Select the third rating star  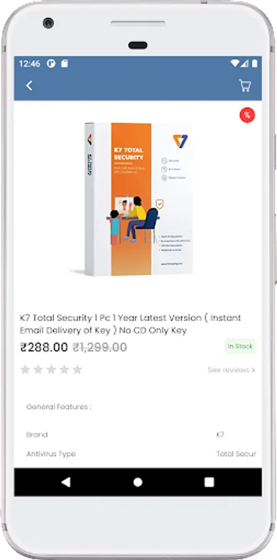[51, 369]
